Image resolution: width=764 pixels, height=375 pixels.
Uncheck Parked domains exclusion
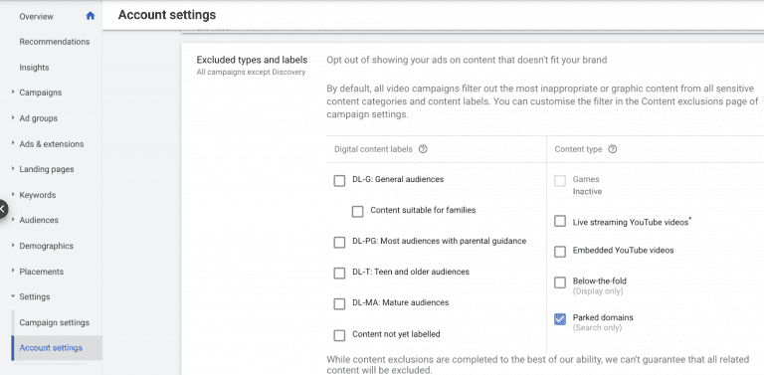coord(560,319)
